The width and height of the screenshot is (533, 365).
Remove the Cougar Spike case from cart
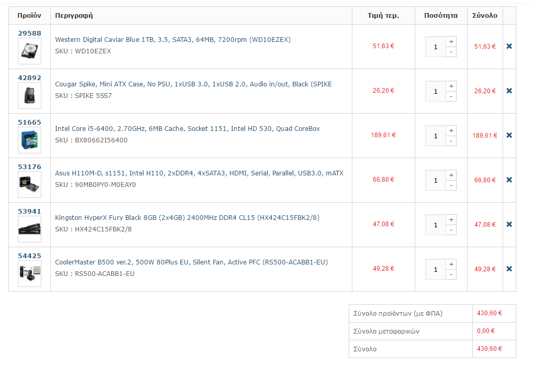tap(509, 91)
